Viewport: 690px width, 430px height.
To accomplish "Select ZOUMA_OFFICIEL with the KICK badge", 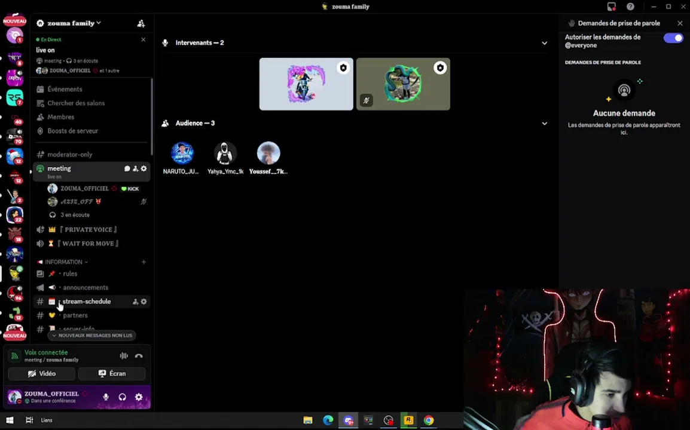I will (93, 189).
